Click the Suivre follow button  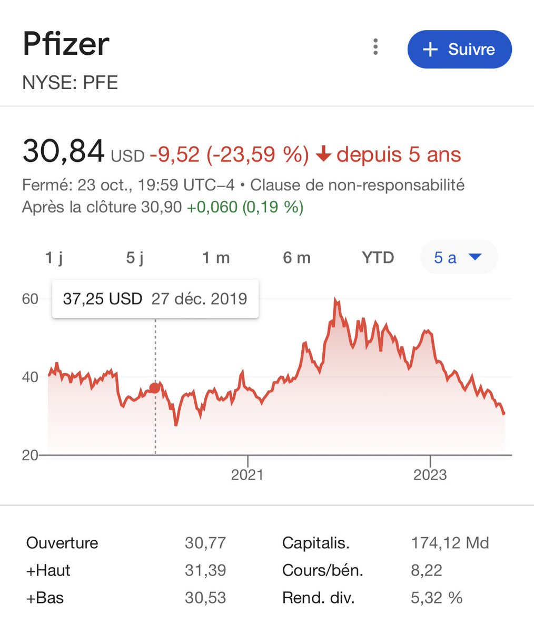pos(459,50)
